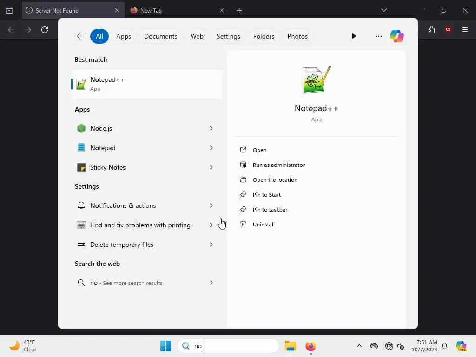Expand Notifications & actions chevron
476x357 pixels.
click(x=212, y=205)
